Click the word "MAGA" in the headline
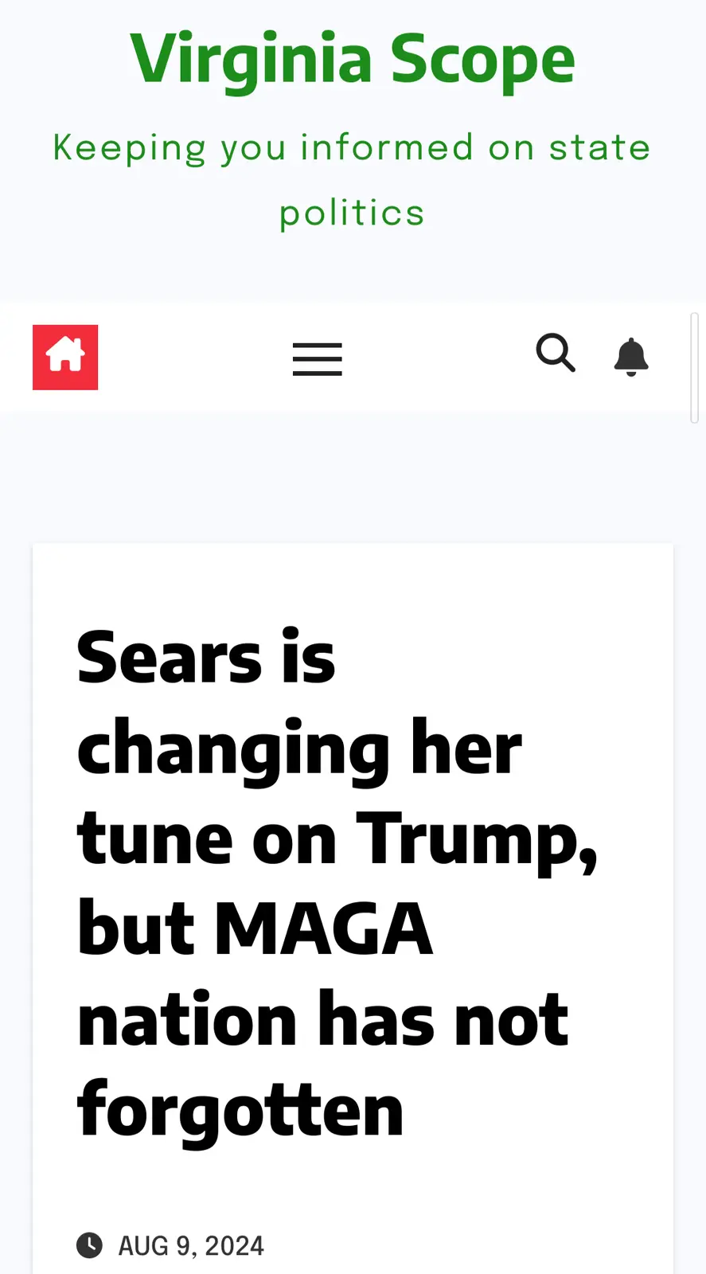This screenshot has width=706, height=1274. point(323,929)
